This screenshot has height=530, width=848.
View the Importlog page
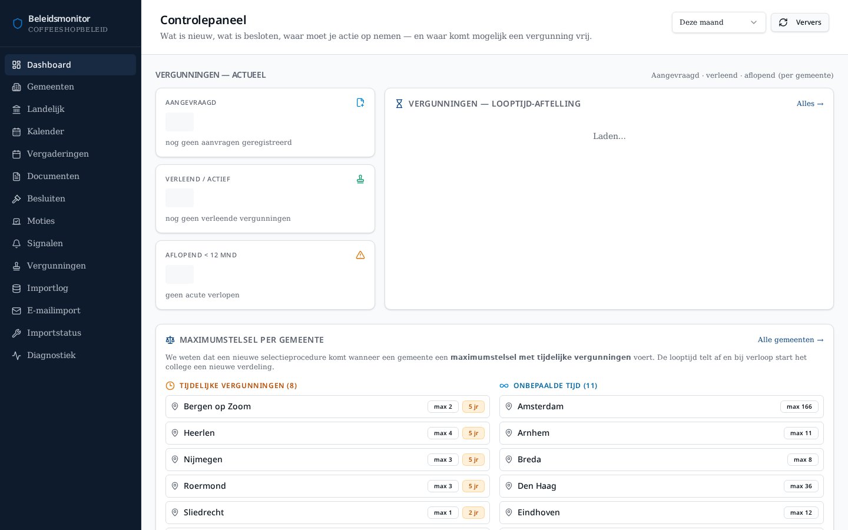tap(70, 289)
